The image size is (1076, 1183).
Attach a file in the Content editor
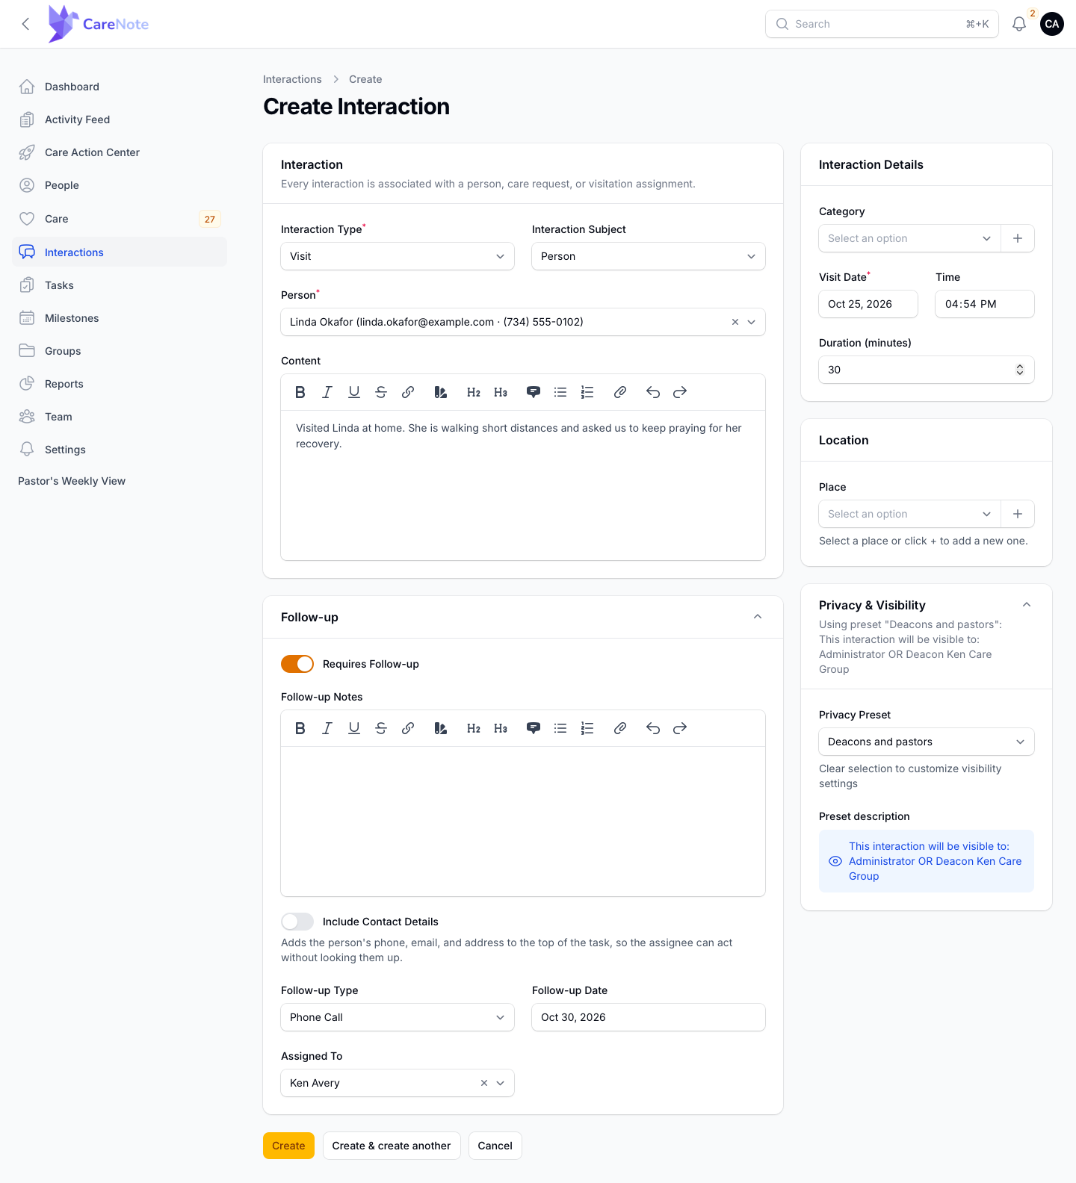click(x=620, y=392)
